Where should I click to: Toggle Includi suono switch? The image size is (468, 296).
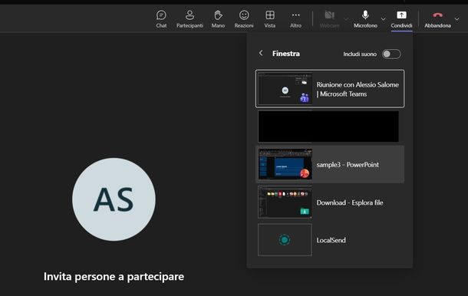pos(391,54)
